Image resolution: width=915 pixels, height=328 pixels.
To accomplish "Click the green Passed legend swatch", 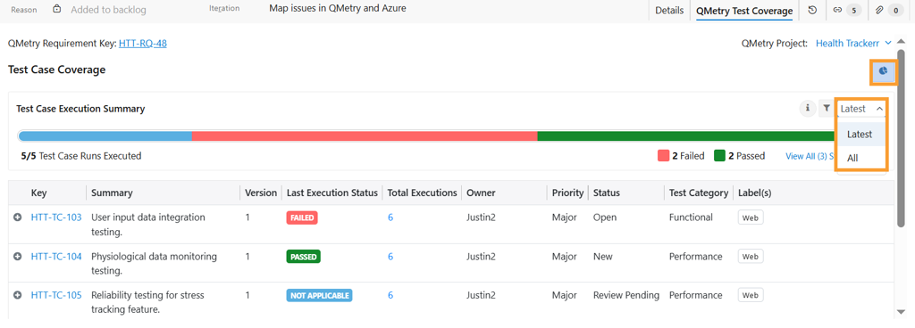I will tap(719, 156).
